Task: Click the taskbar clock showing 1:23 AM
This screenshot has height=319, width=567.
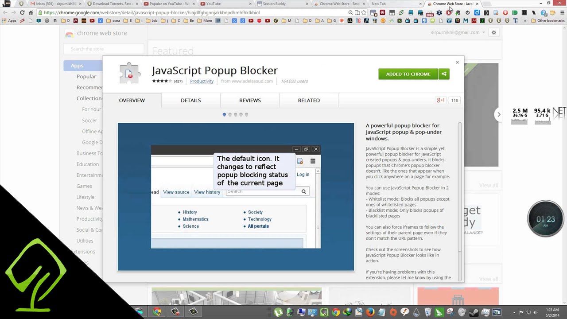Action: coord(552,312)
